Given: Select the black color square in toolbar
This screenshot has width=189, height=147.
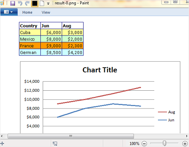Looking at the screenshot, I should pos(35,3).
